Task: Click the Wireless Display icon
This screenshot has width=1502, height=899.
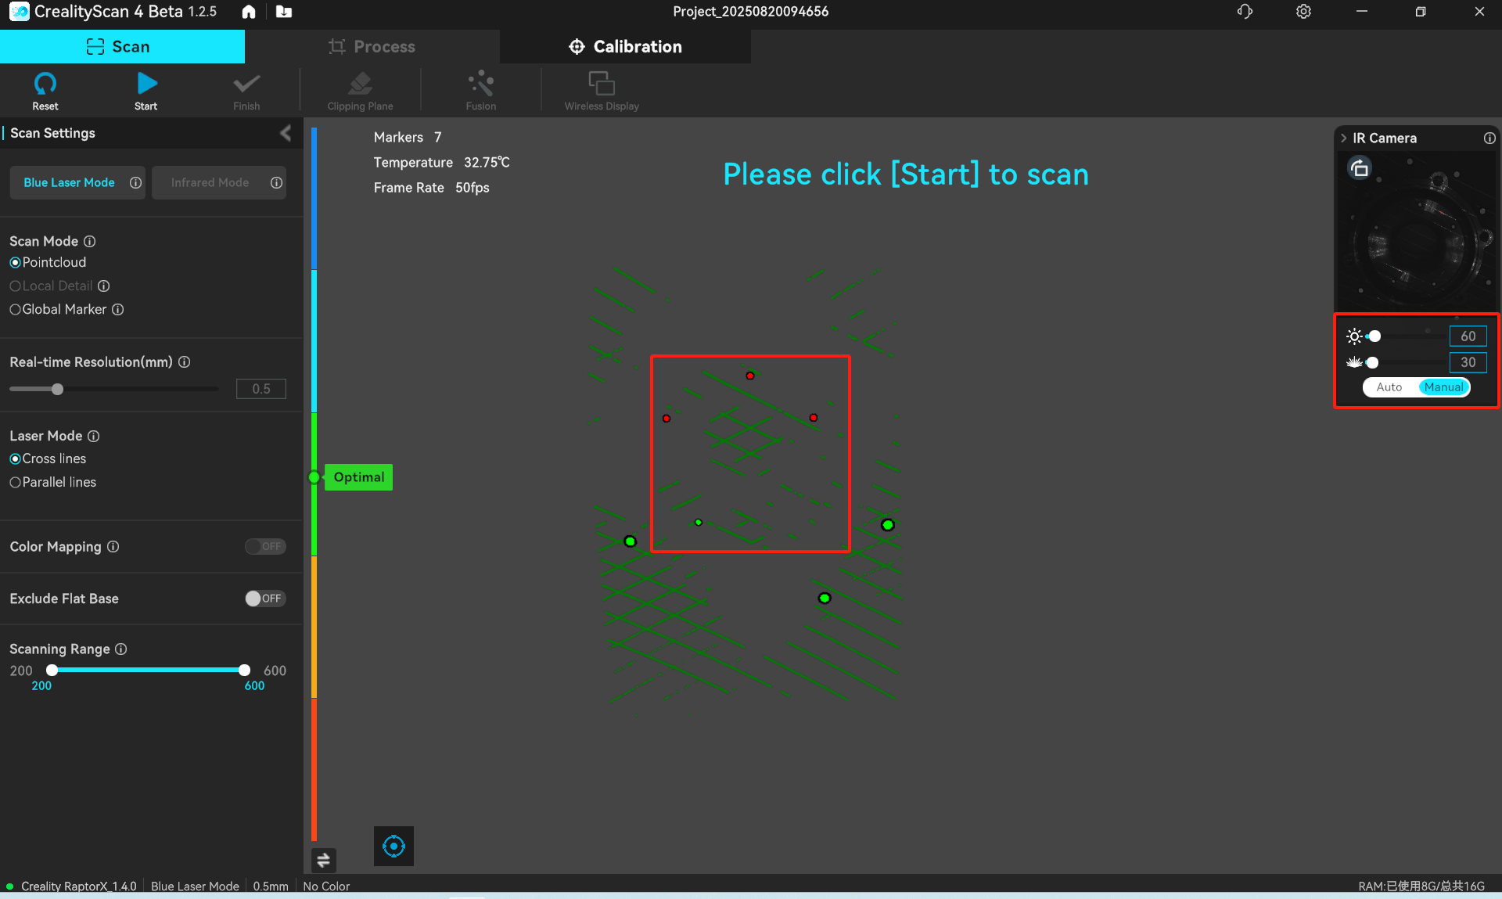Action: point(599,86)
